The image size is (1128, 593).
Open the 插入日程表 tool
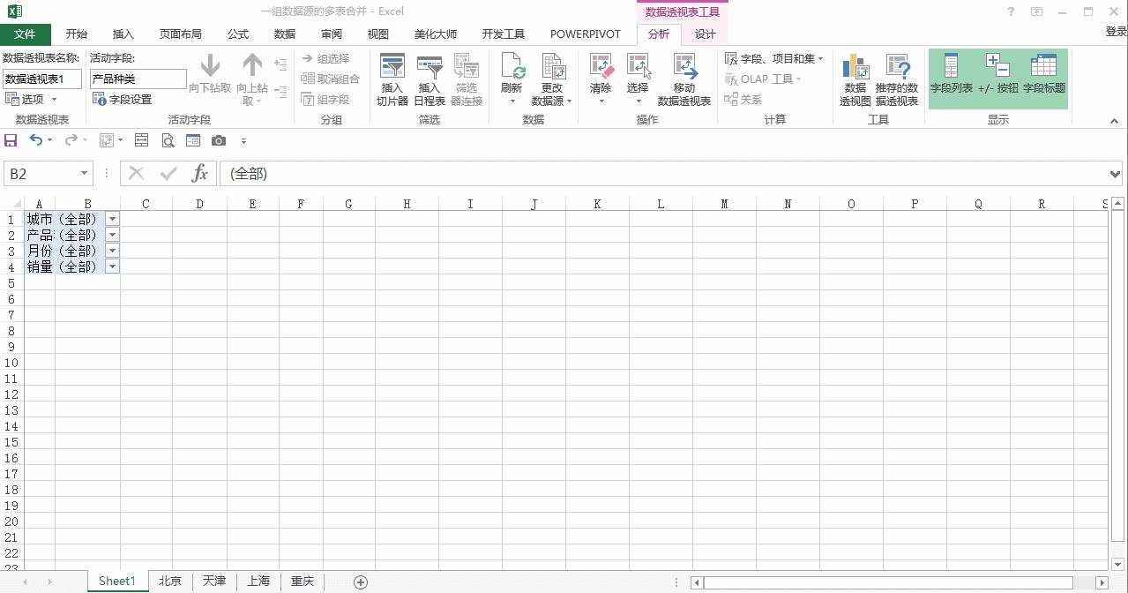pos(429,78)
